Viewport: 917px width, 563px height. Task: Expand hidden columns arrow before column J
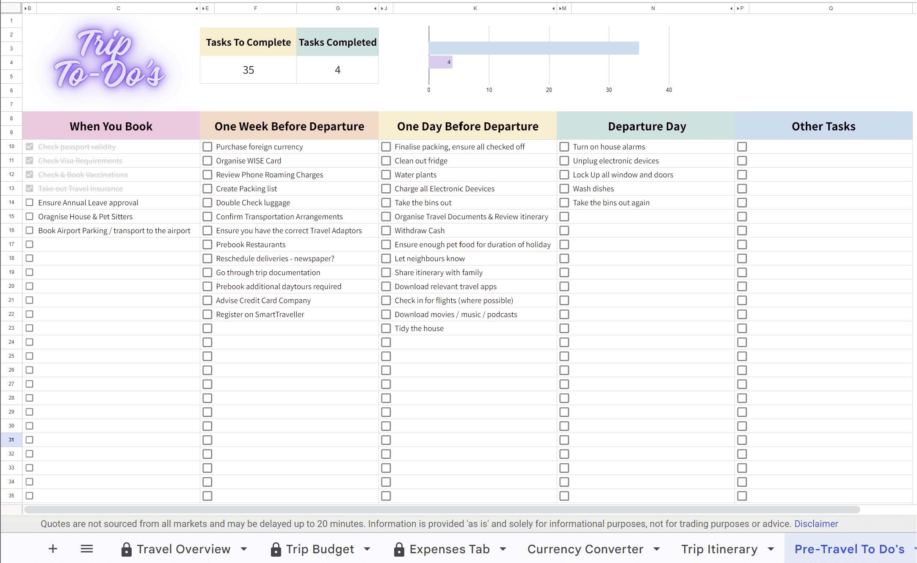coord(382,8)
